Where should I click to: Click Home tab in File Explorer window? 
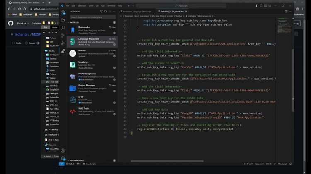click(55, 27)
